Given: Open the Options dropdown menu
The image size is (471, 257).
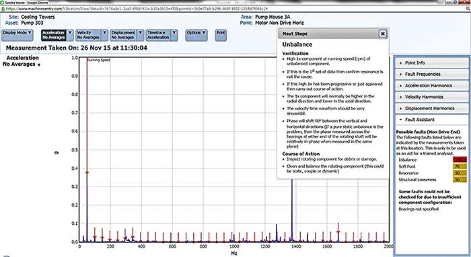Looking at the screenshot, I should pos(196,35).
